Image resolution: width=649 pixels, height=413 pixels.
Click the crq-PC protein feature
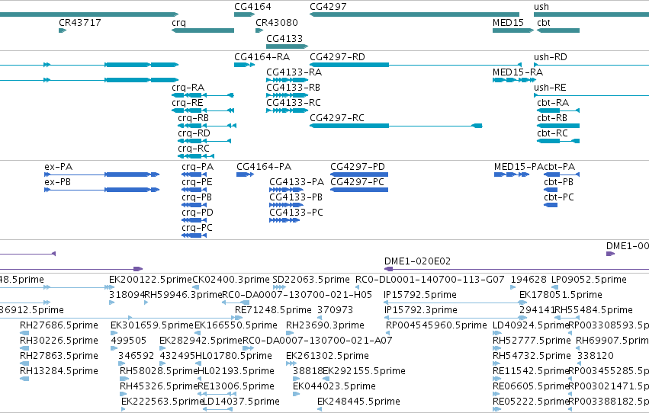click(x=194, y=235)
